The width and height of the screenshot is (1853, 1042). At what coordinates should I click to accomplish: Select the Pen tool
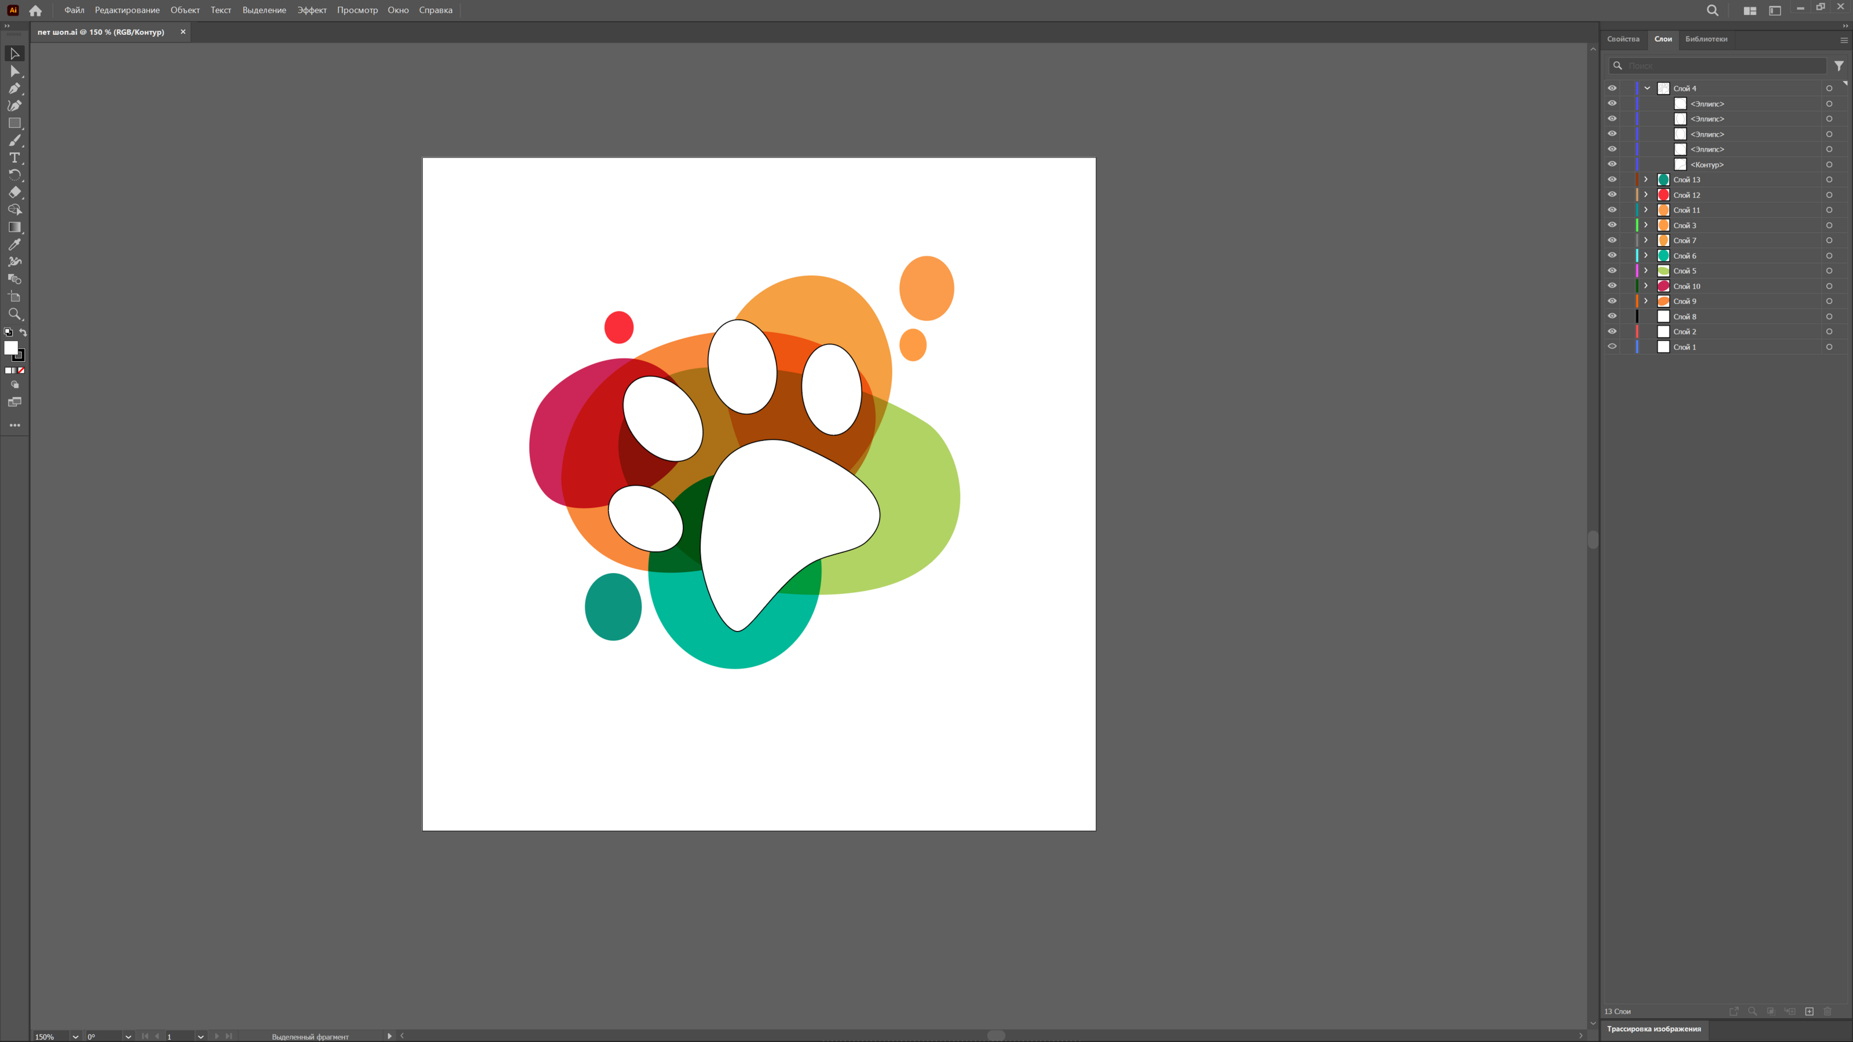point(14,89)
